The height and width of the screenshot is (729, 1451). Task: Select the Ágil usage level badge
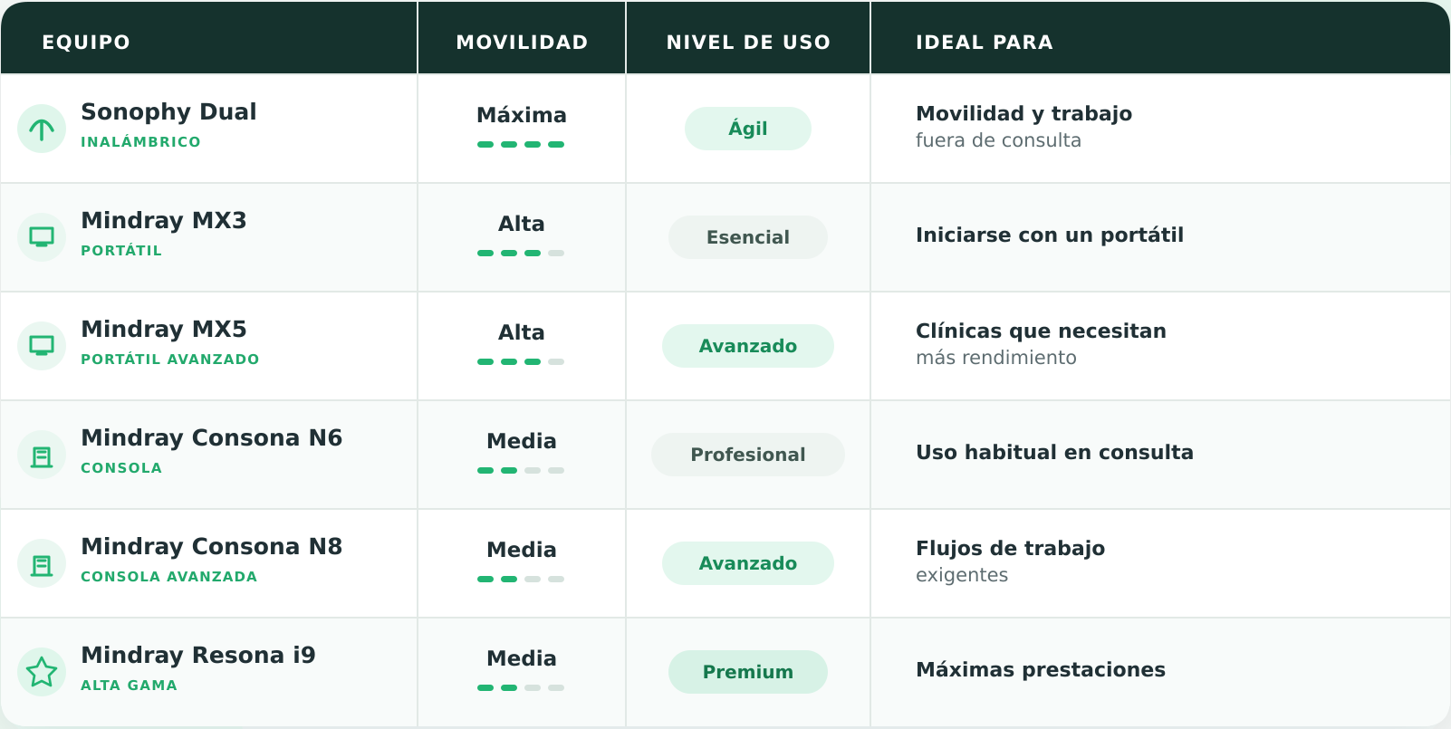(748, 129)
